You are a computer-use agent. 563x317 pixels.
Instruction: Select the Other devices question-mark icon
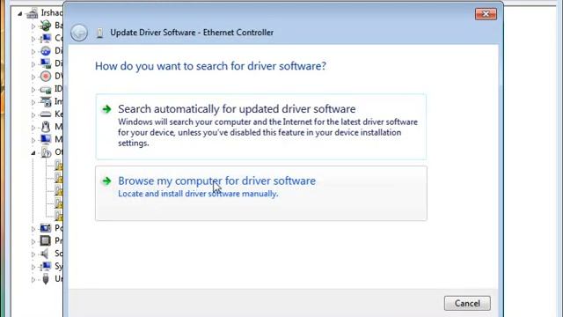(x=46, y=152)
